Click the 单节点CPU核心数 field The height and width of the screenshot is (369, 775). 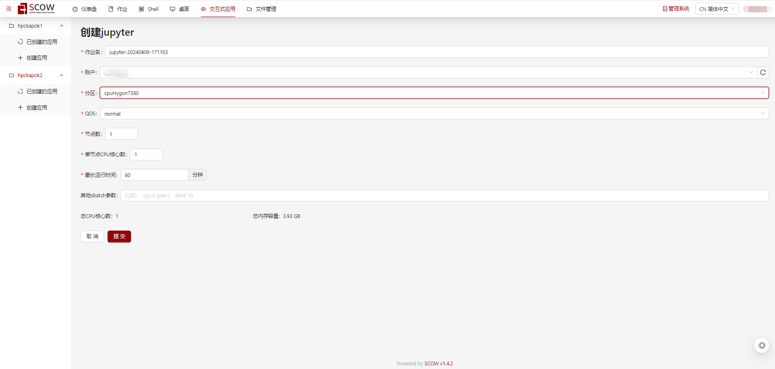pos(146,155)
